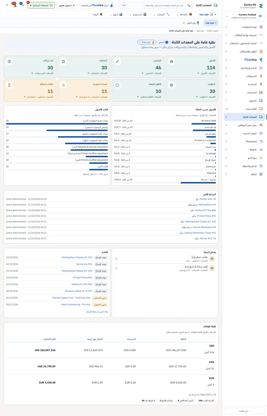Open the 10 أخرى مستحقة الإرجاع link
Screen dimensions: 267x416
[97, 312]
